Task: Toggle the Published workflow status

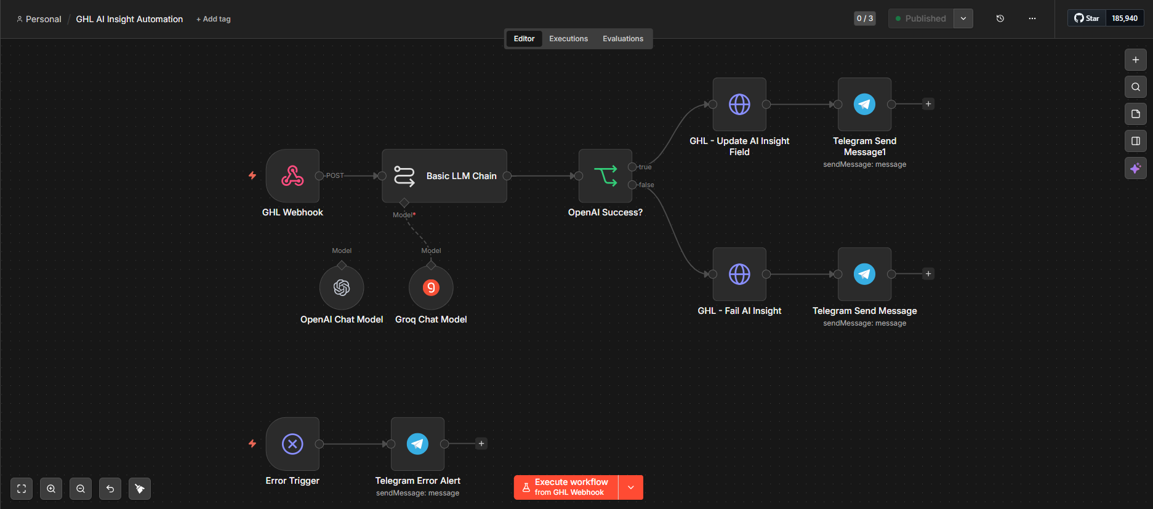Action: click(921, 18)
